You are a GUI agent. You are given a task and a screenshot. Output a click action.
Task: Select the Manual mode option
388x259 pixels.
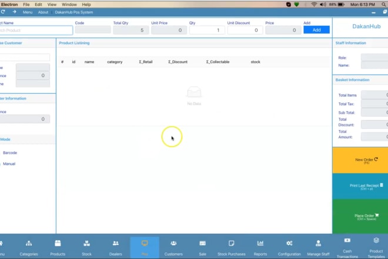9,164
